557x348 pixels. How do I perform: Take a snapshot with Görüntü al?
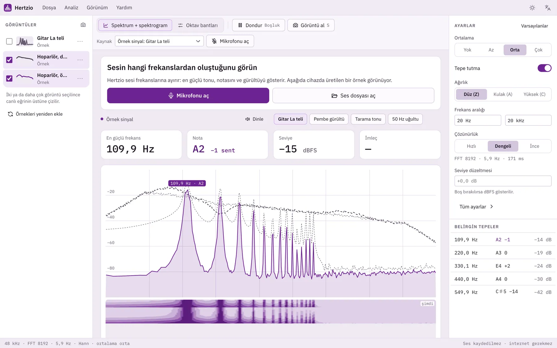click(x=311, y=25)
